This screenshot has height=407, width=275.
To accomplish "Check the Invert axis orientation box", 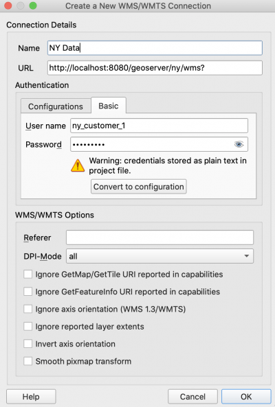I will click(x=27, y=344).
